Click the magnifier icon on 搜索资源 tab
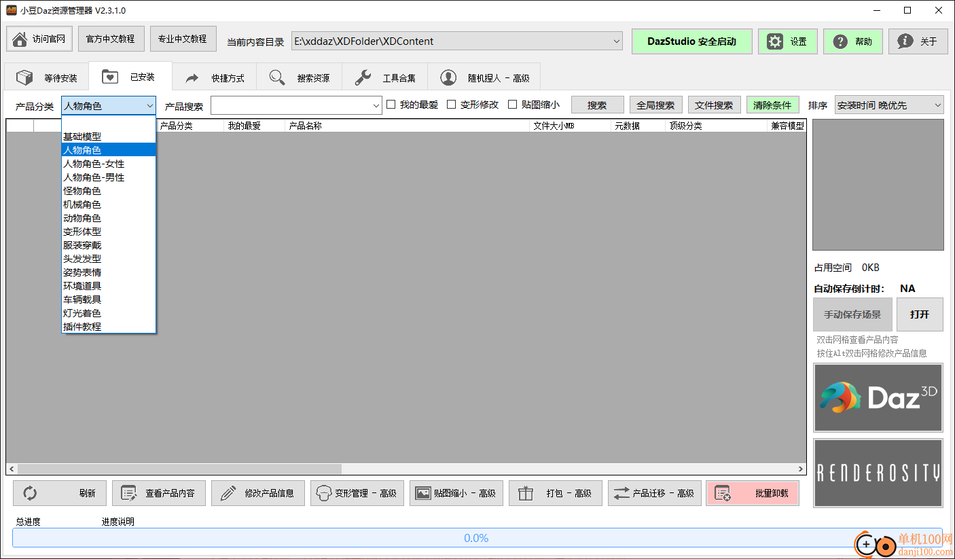 pos(277,77)
